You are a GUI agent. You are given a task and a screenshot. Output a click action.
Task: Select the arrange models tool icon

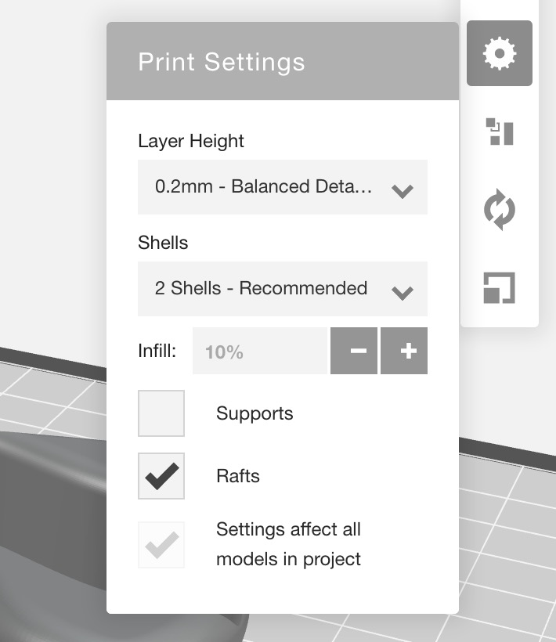pyautogui.click(x=499, y=132)
